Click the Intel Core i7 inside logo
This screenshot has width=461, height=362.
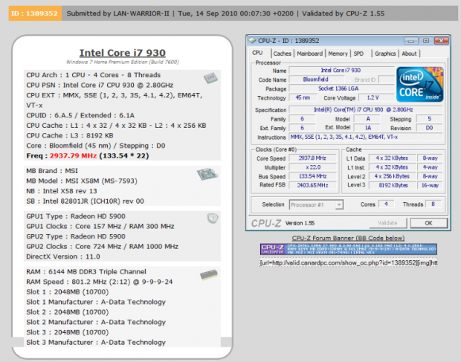tap(420, 84)
